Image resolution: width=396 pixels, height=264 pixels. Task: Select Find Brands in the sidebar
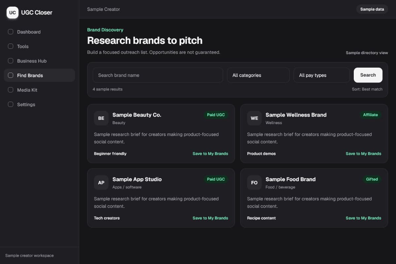click(x=40, y=75)
